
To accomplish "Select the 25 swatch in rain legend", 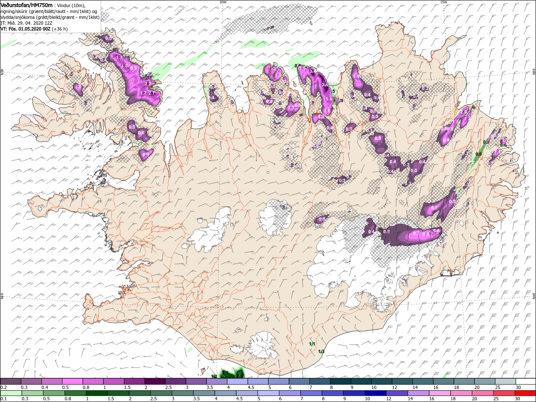I will (x=503, y=393).
